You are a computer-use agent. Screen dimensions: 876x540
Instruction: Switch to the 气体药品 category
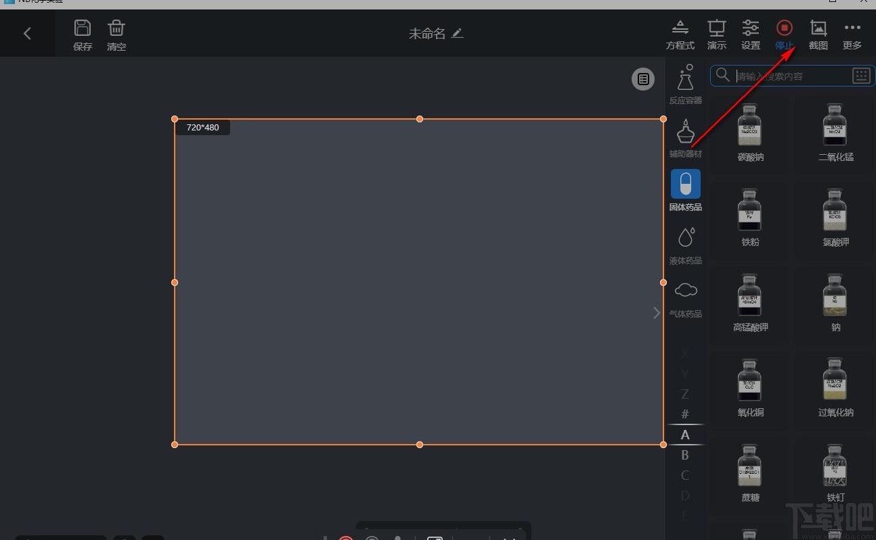coord(686,299)
